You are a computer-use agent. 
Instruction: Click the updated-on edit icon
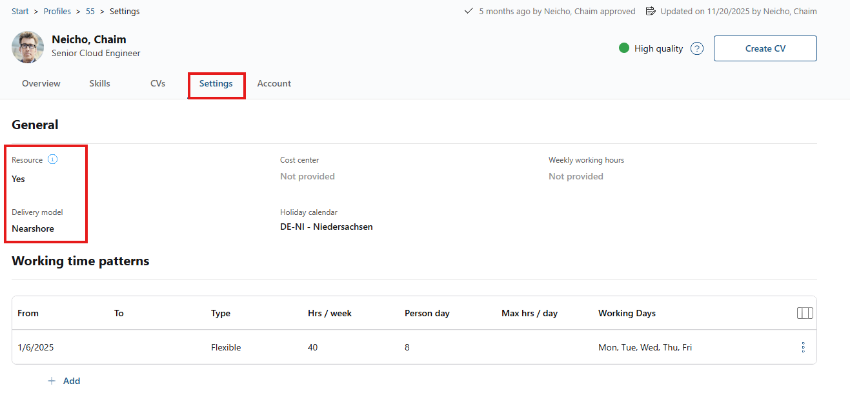651,11
